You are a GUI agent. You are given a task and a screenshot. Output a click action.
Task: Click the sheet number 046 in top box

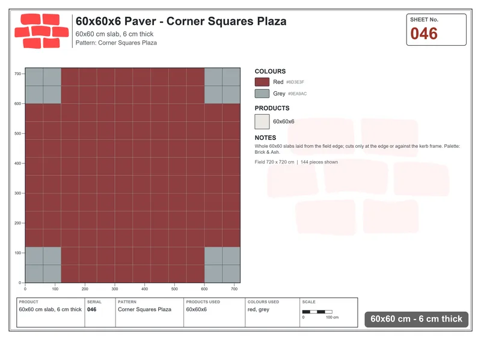coord(424,34)
